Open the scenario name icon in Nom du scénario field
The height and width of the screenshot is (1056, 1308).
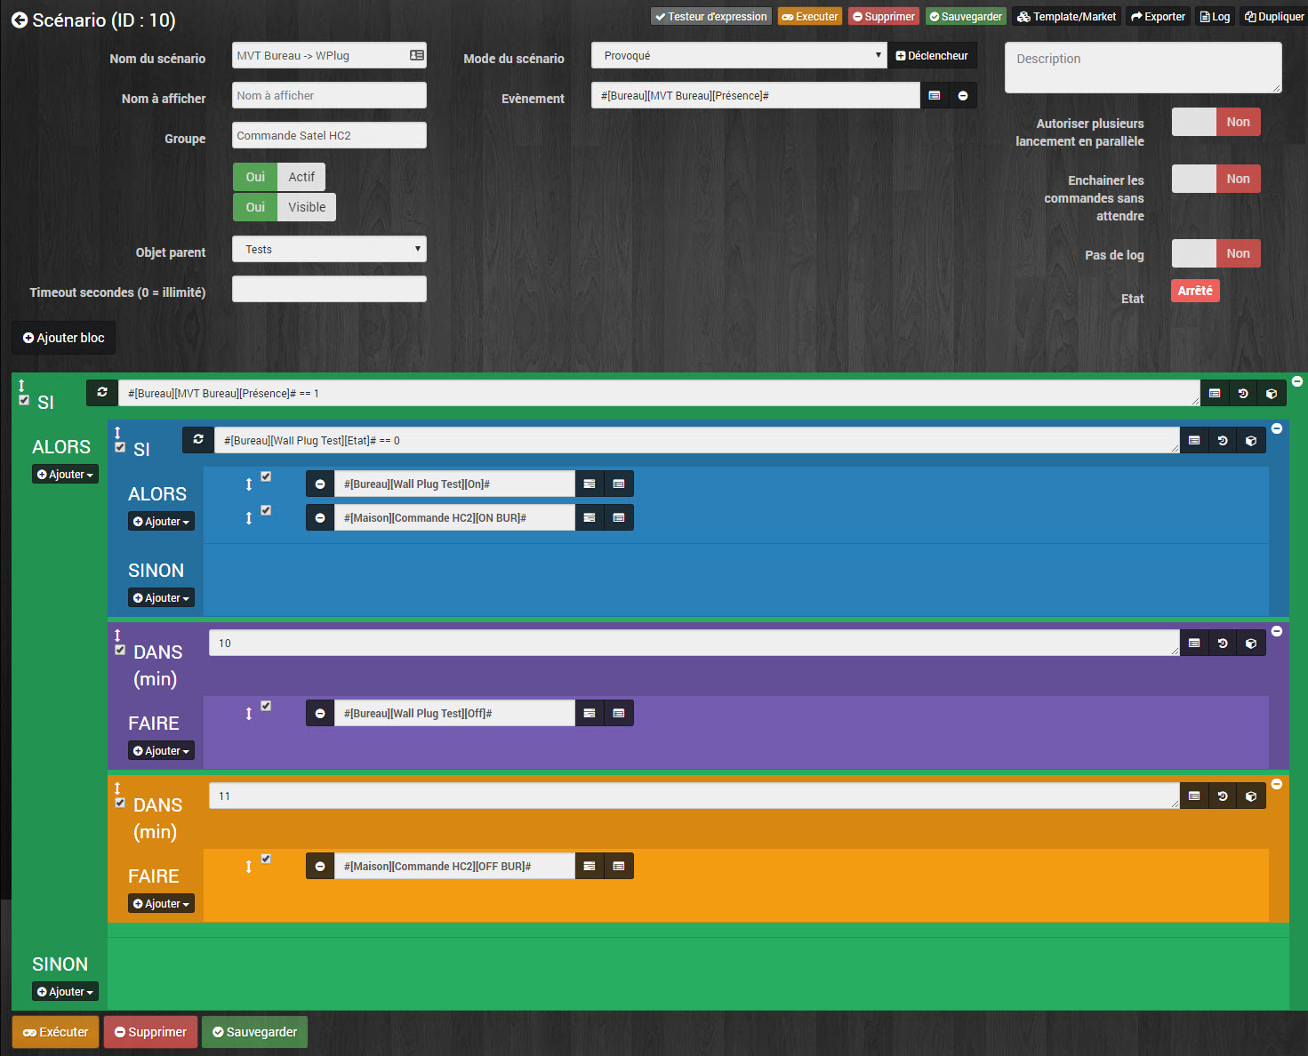click(416, 55)
